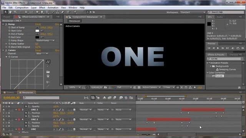The image size is (246, 138).
Task: Select the Horizontal Type tool
Action: click(x=47, y=12)
